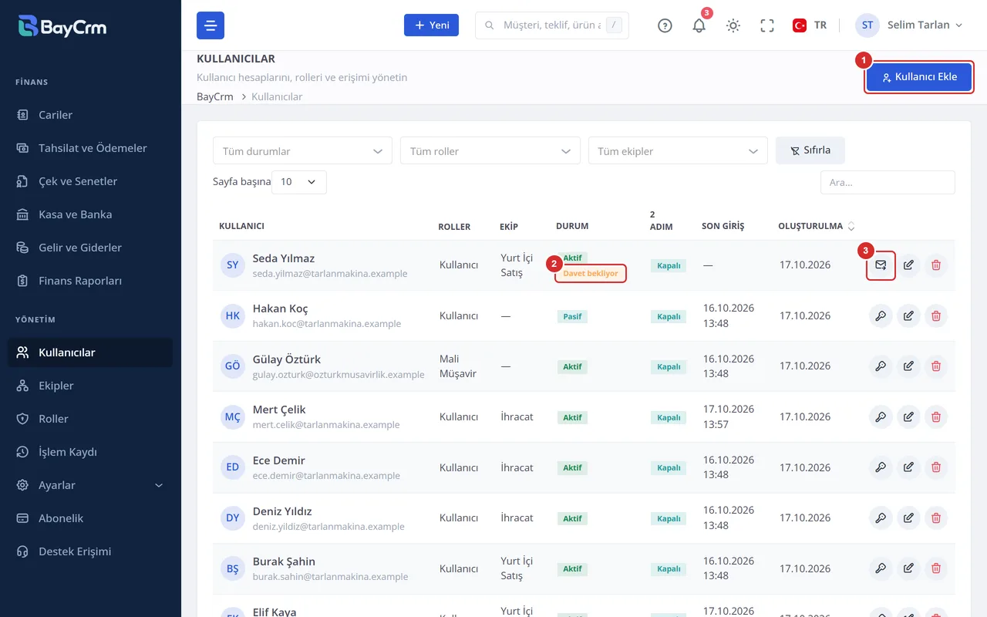Open the Tüm durumlar dropdown
This screenshot has width=987, height=617.
click(302, 151)
